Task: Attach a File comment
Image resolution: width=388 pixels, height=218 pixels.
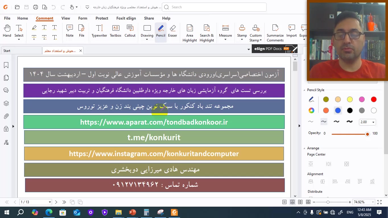Action: (82, 31)
